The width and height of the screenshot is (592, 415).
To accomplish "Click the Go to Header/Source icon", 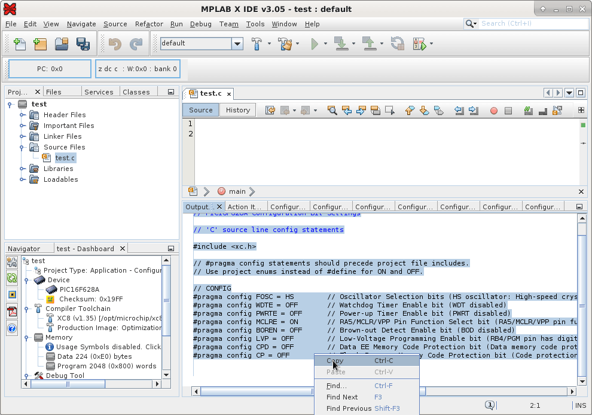I will [x=557, y=110].
